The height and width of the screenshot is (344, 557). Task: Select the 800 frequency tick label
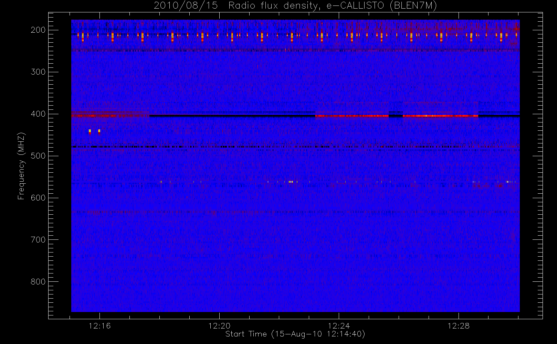pos(38,282)
